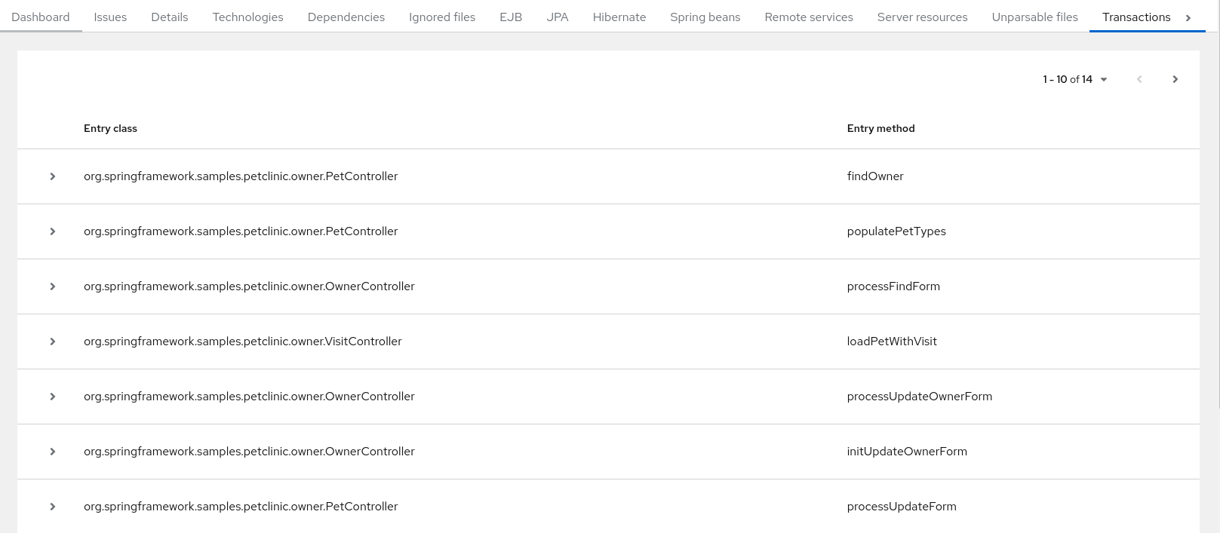Viewport: 1220px width, 533px height.
Task: Expand the processUpdateOwnerForm row
Action: click(x=53, y=397)
